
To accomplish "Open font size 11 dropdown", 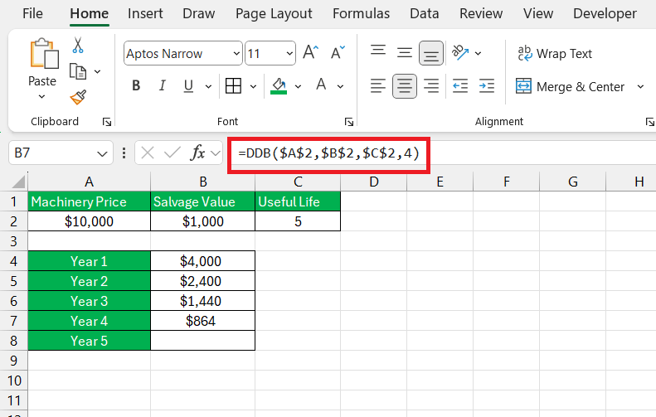I will 289,54.
